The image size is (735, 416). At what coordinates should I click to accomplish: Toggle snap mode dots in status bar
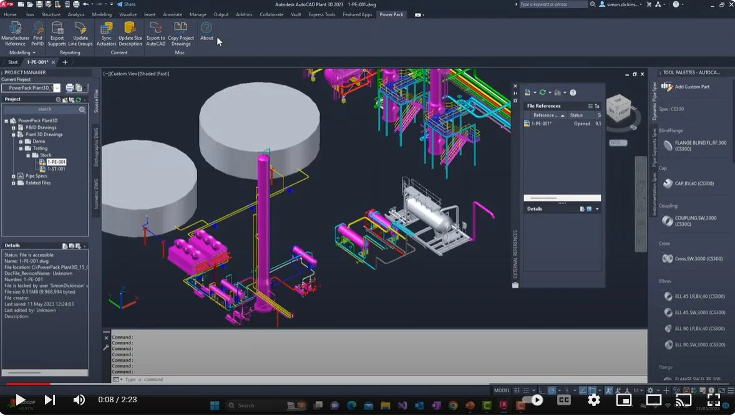tap(526, 390)
